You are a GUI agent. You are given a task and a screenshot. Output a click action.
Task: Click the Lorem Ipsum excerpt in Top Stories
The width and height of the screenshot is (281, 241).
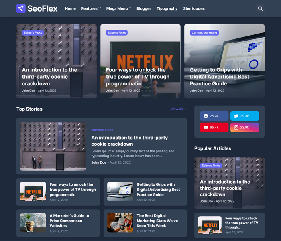pyautogui.click(x=132, y=154)
